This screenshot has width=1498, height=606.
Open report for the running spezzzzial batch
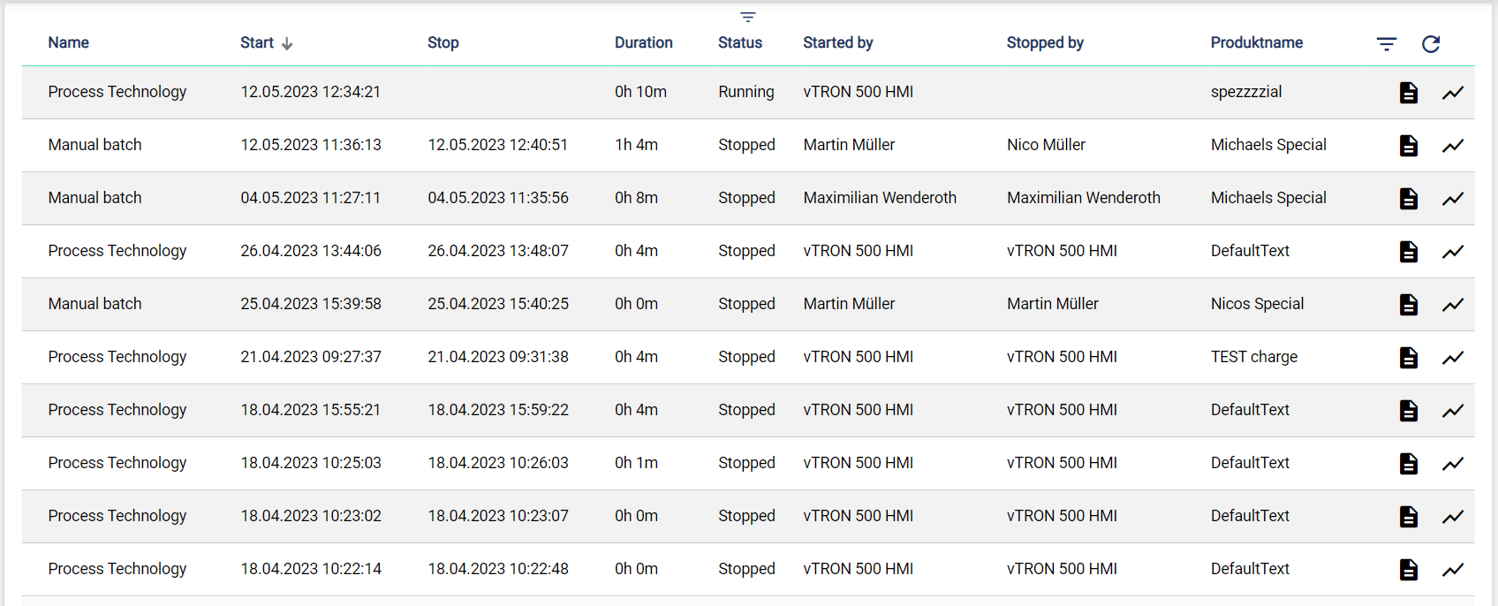click(x=1408, y=93)
